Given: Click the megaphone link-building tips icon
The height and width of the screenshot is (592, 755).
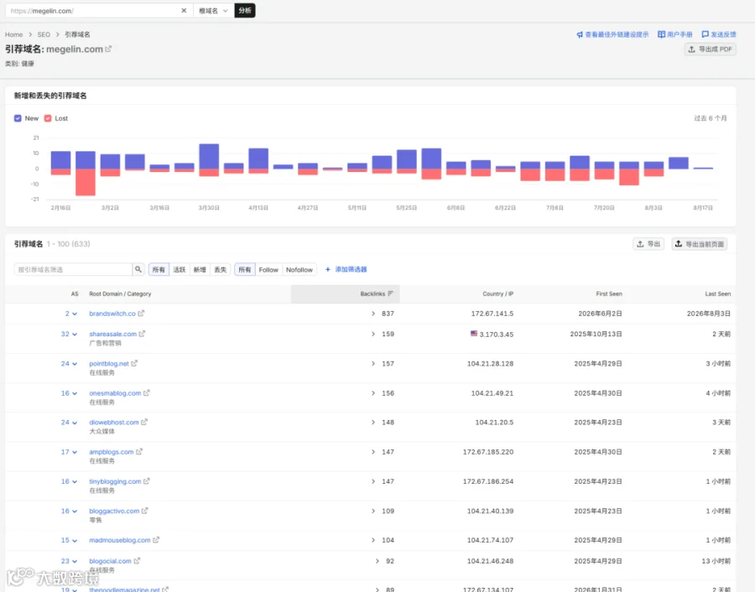Looking at the screenshot, I should point(580,34).
